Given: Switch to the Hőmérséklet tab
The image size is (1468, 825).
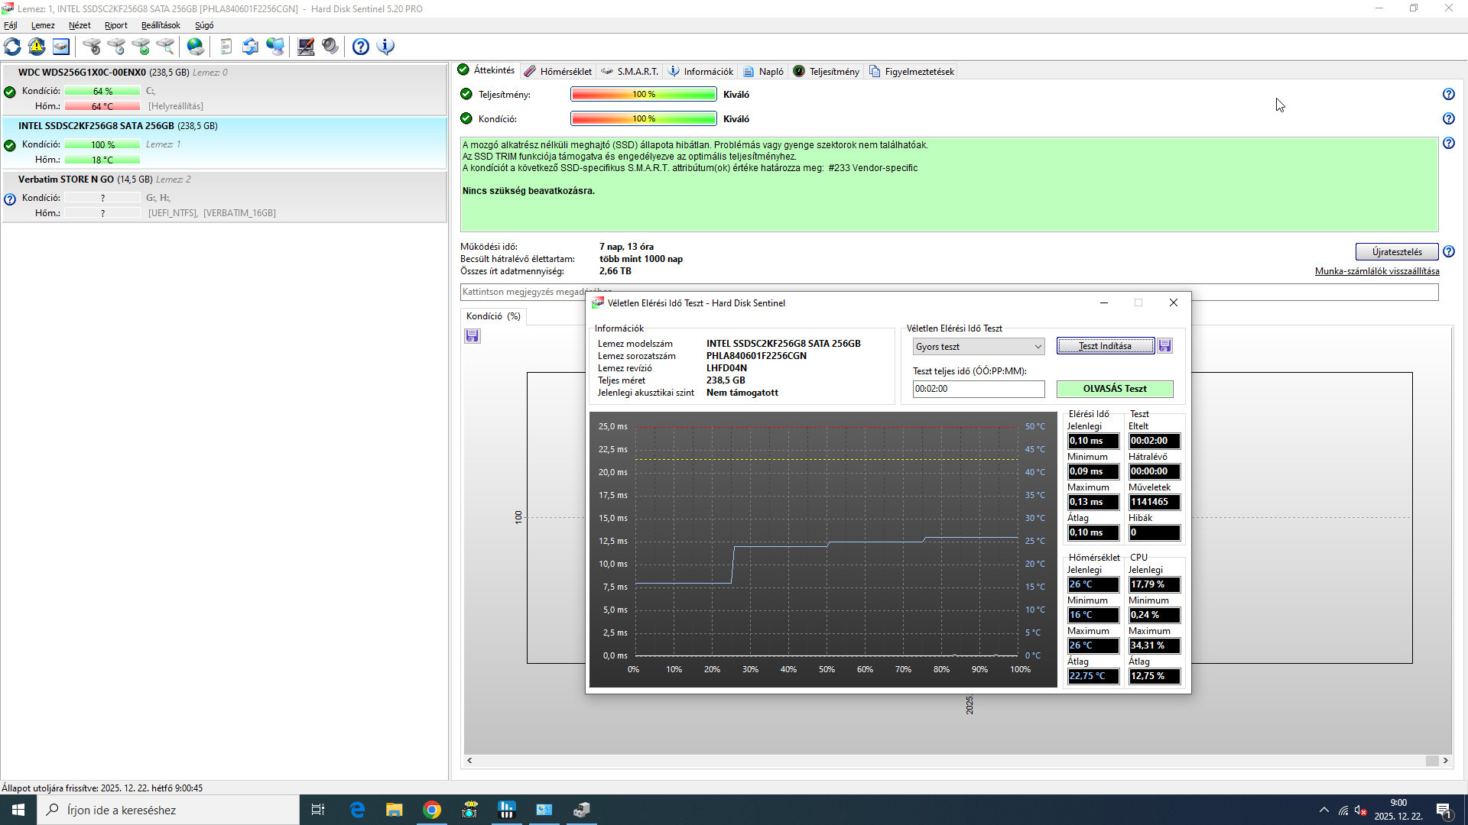Looking at the screenshot, I should 558,72.
